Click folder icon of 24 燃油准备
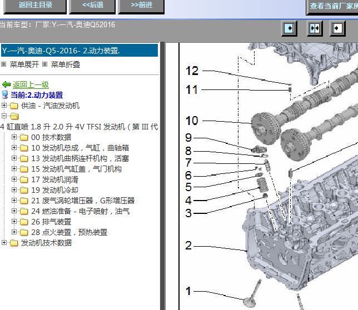 [24, 211]
